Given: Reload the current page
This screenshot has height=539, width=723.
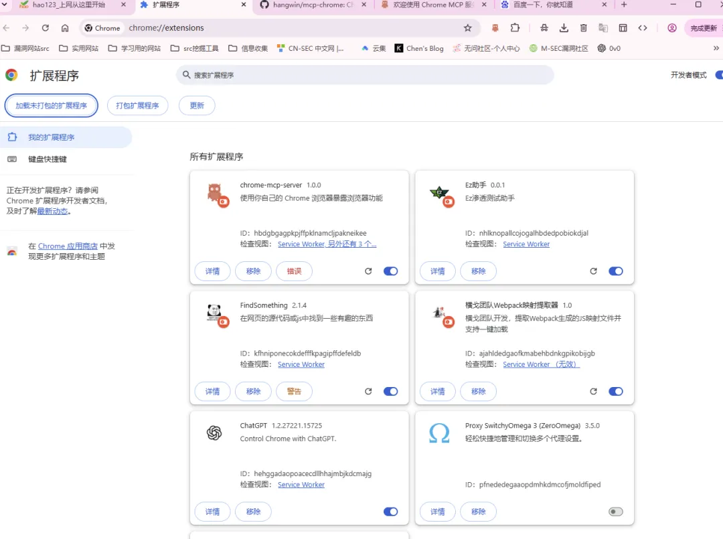Looking at the screenshot, I should click(x=46, y=28).
